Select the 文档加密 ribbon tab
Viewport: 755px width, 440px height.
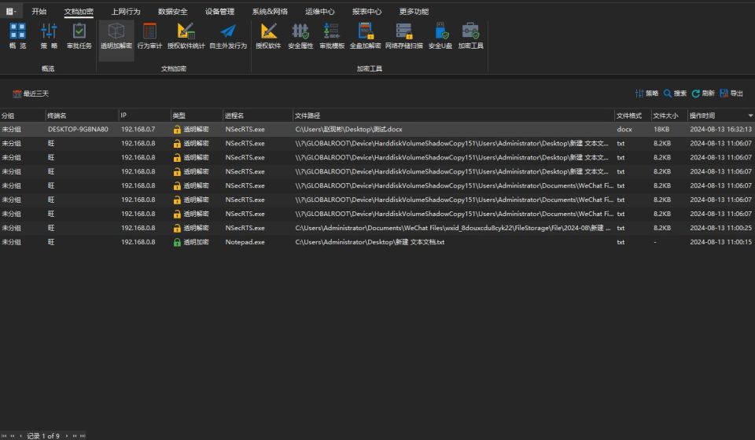pos(79,12)
